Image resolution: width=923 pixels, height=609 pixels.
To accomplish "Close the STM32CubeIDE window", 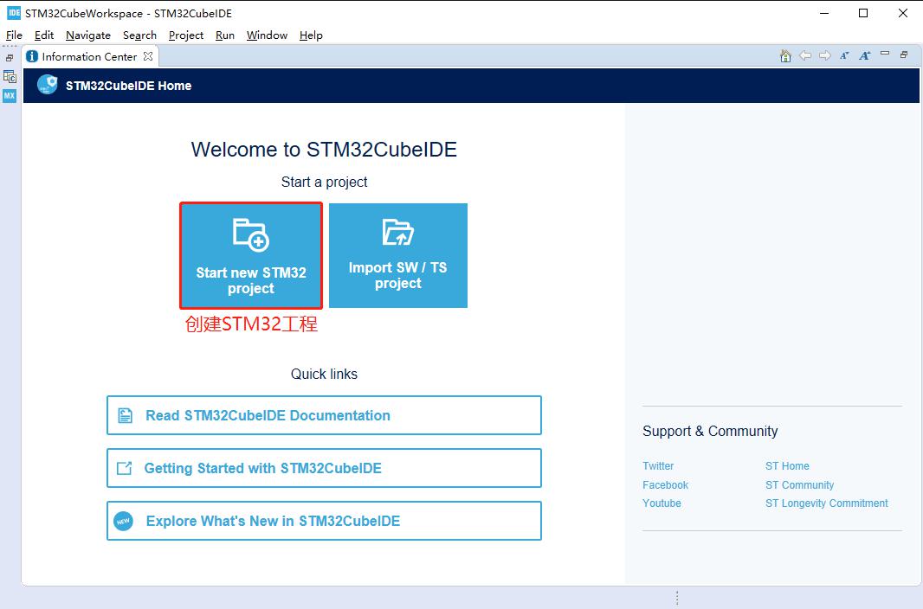I will (903, 13).
